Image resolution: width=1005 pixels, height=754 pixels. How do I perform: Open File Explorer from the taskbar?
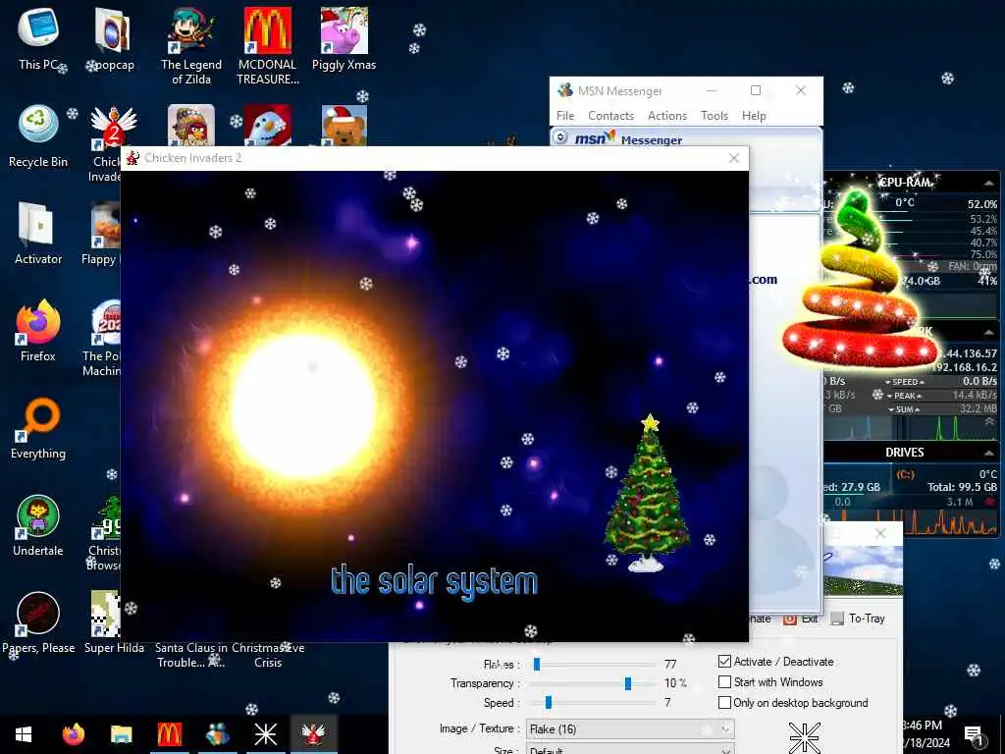click(121, 734)
